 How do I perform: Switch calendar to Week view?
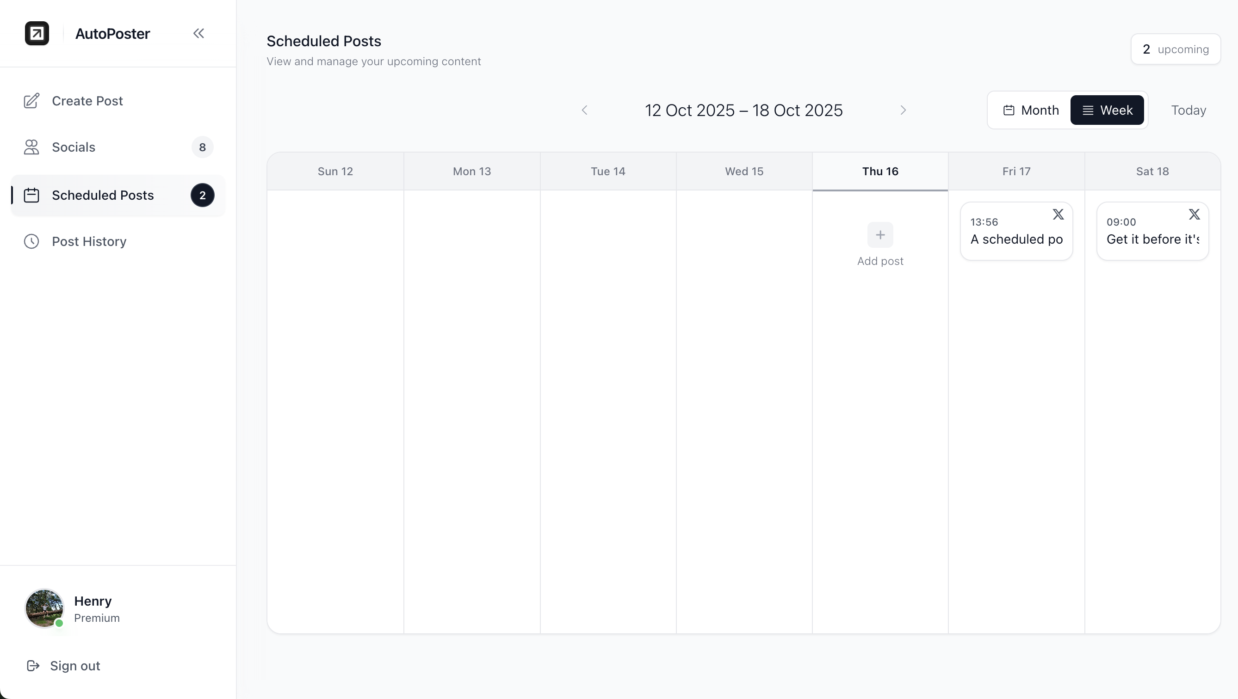click(x=1107, y=110)
